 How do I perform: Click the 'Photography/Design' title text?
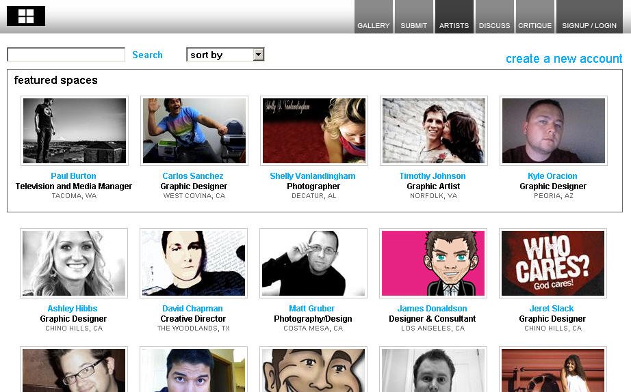[313, 319]
